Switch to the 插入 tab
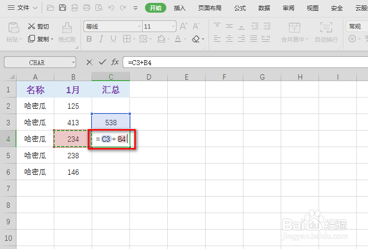368x249 pixels. coord(180,8)
